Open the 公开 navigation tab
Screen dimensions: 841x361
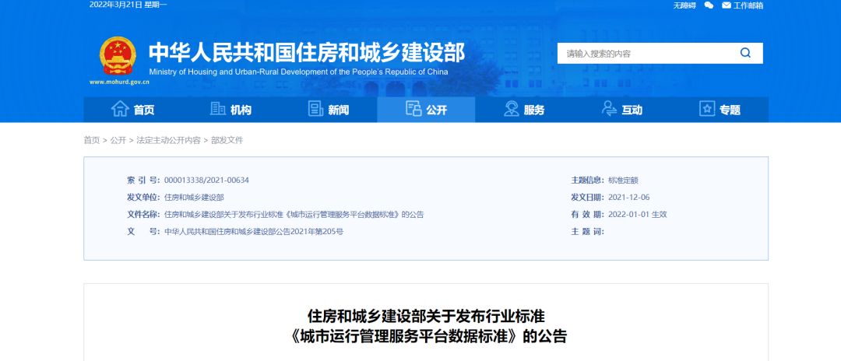click(426, 110)
